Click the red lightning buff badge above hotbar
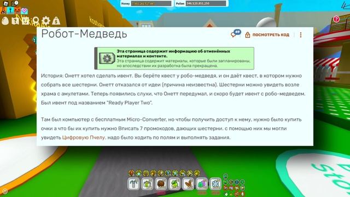The height and width of the screenshot is (197, 350). point(131,173)
